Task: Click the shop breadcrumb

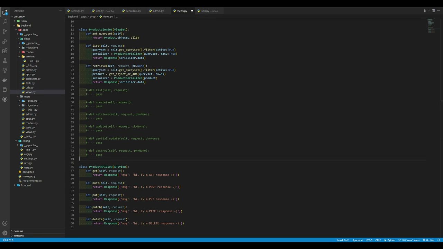Action: pyautogui.click(x=93, y=17)
